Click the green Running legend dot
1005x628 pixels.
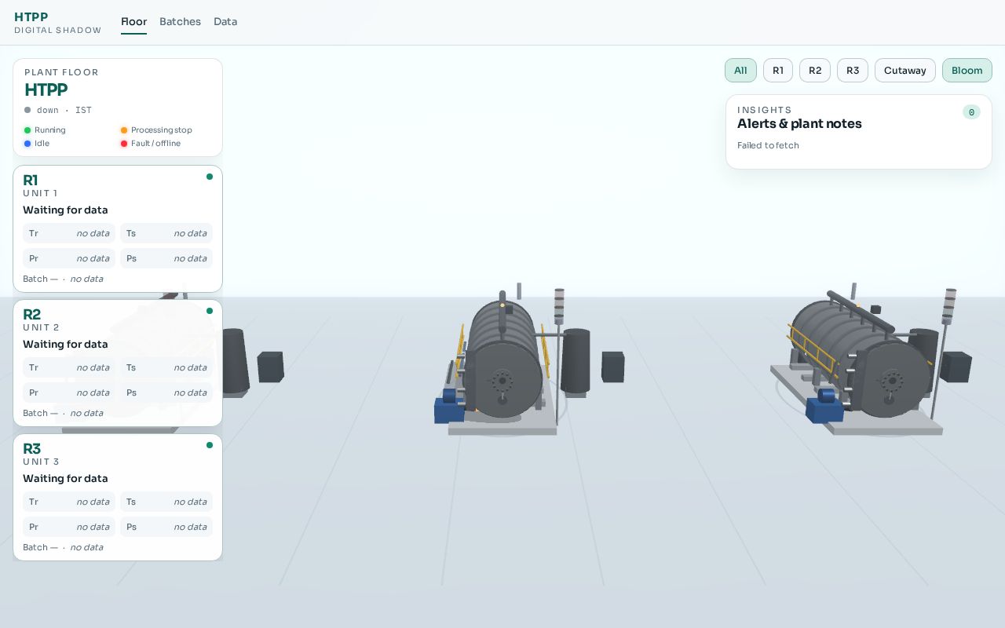pyautogui.click(x=27, y=130)
